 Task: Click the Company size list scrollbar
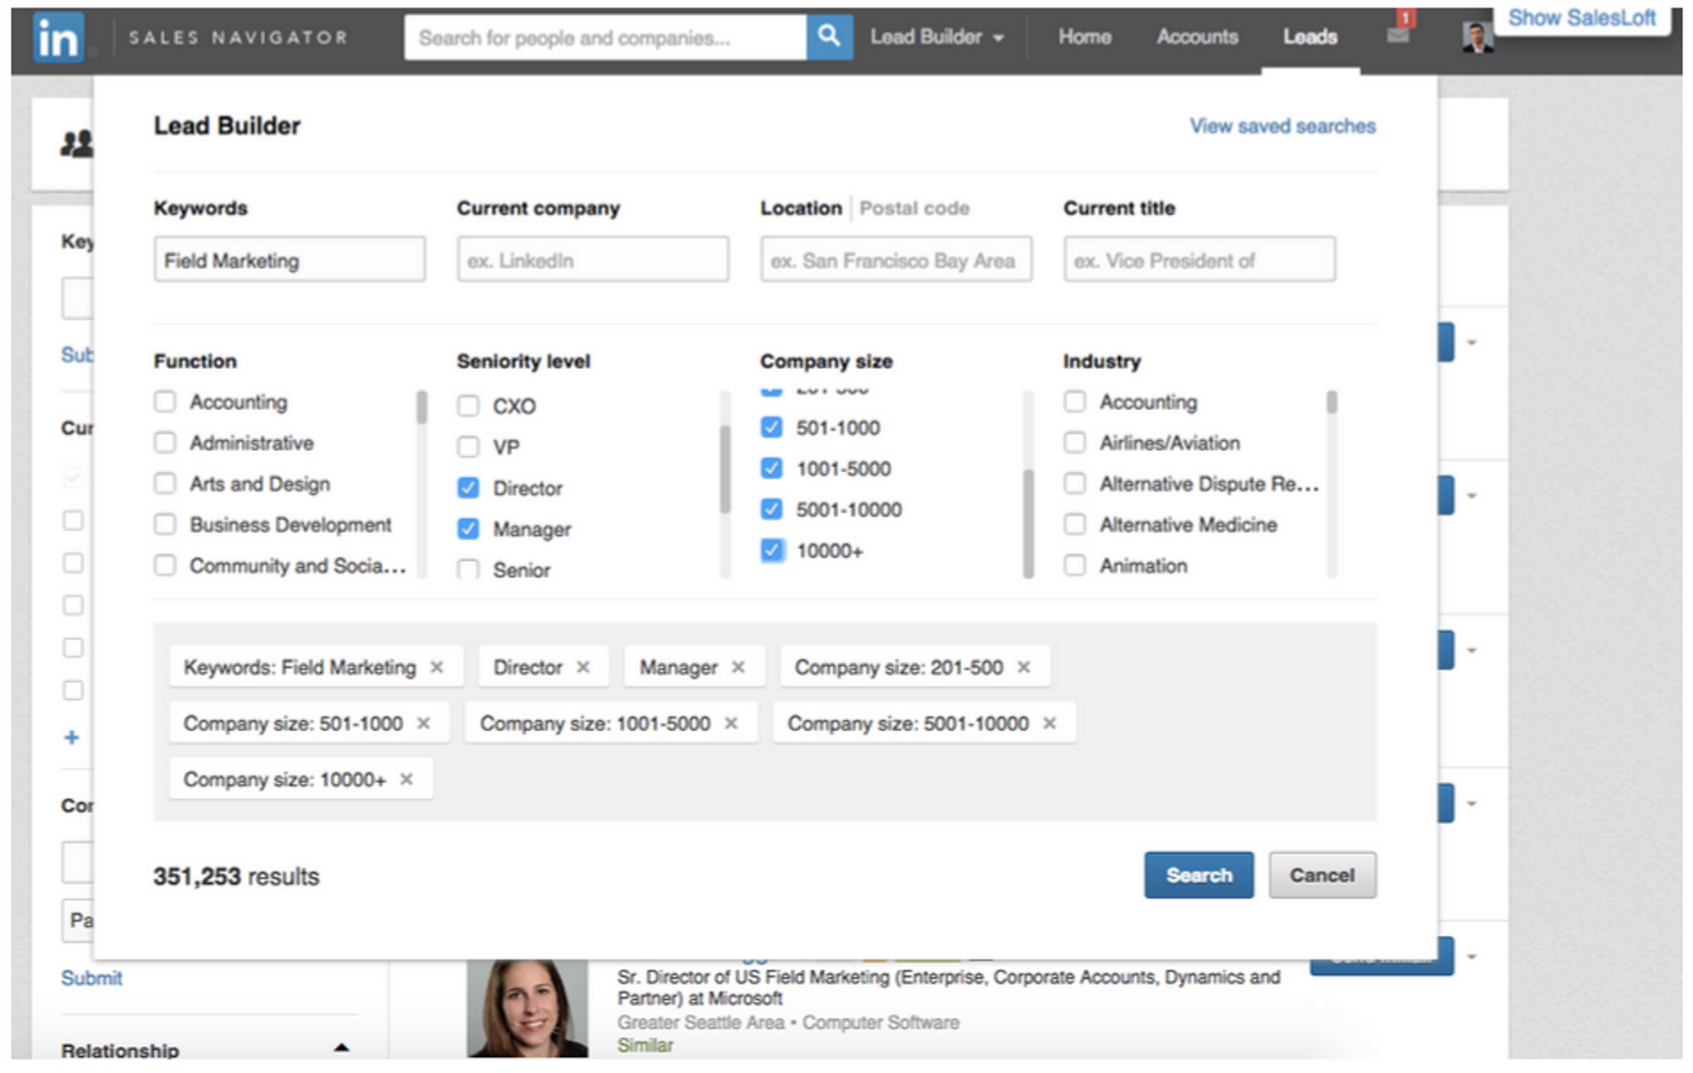coord(1028,522)
